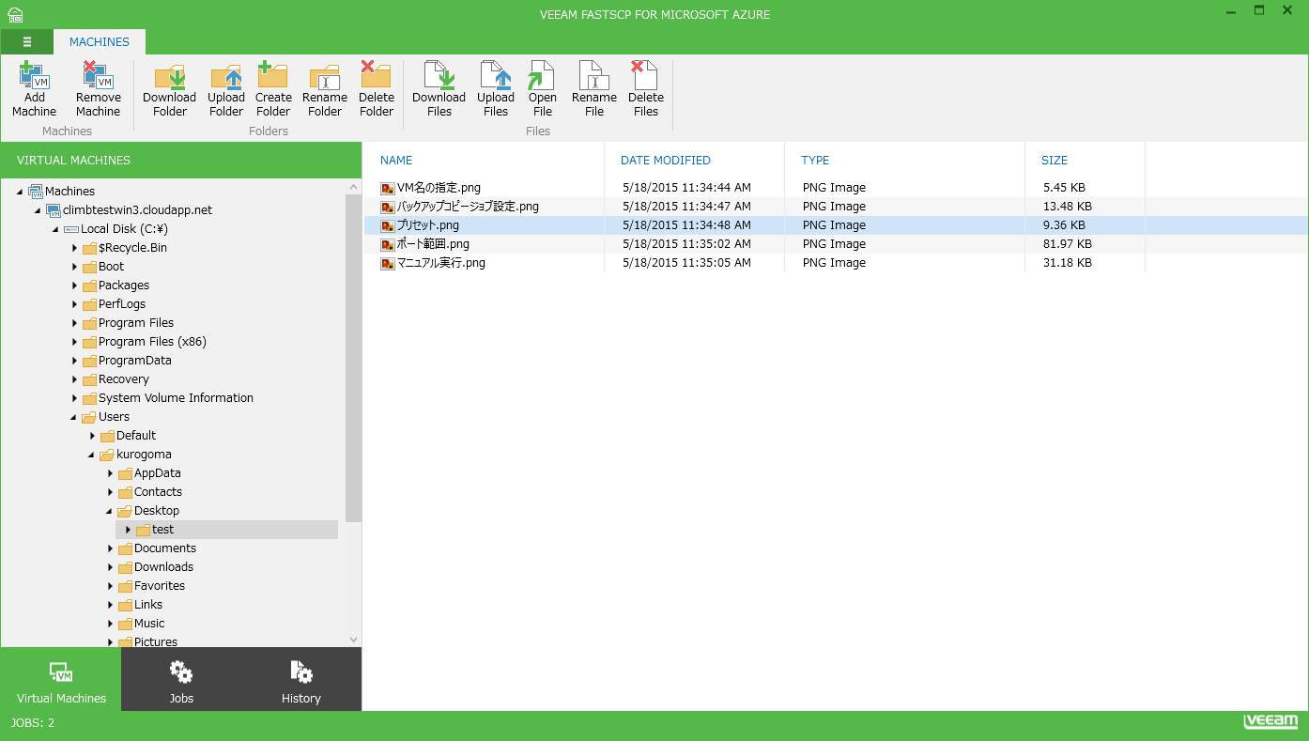Collapse the Machines root node
Screen dimensions: 1309x741
[21, 192]
